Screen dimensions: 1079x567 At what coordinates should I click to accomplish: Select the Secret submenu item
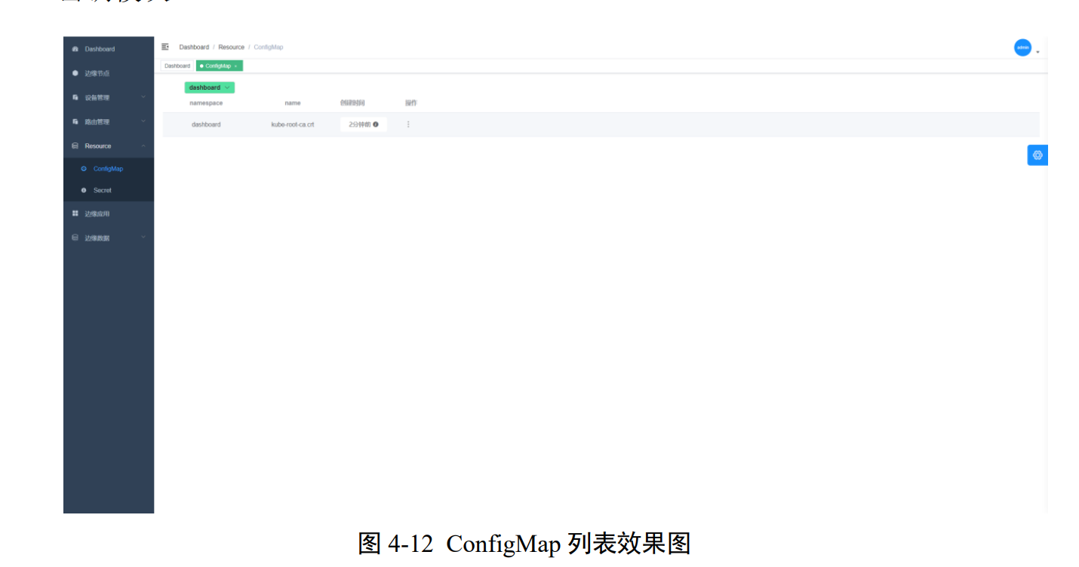click(109, 191)
